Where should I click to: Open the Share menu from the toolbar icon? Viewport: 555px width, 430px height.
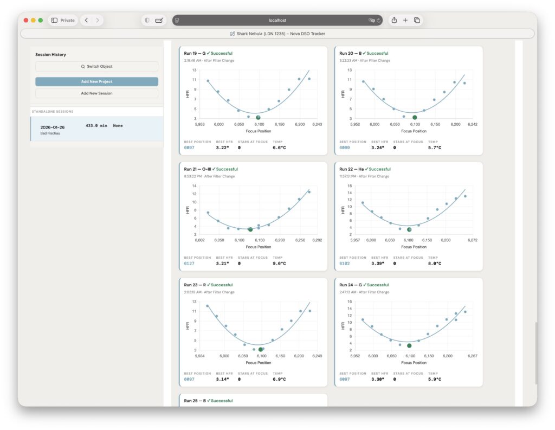(x=394, y=20)
